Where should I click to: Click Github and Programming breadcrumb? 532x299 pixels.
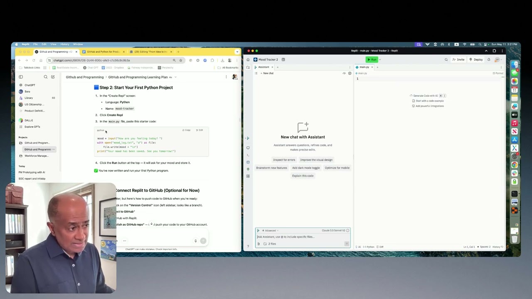click(84, 77)
